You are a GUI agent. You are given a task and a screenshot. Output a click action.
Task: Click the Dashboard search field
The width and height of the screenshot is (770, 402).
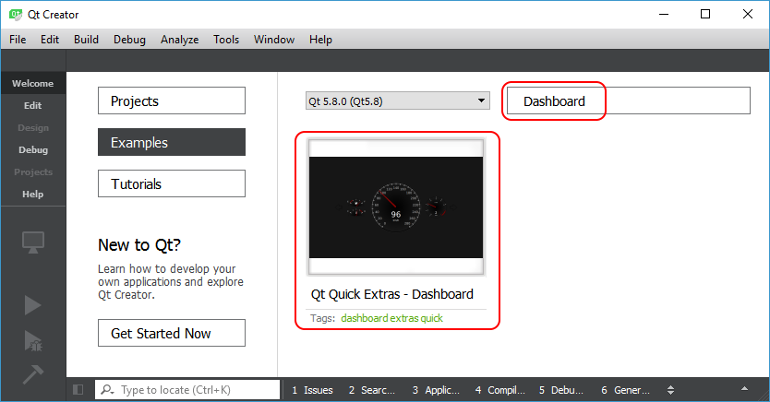tap(628, 101)
